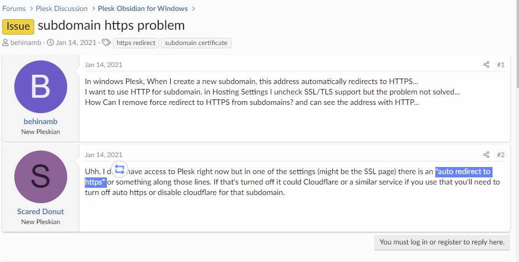
Task: Click behinamb's purple B avatar
Action: [x=40, y=87]
